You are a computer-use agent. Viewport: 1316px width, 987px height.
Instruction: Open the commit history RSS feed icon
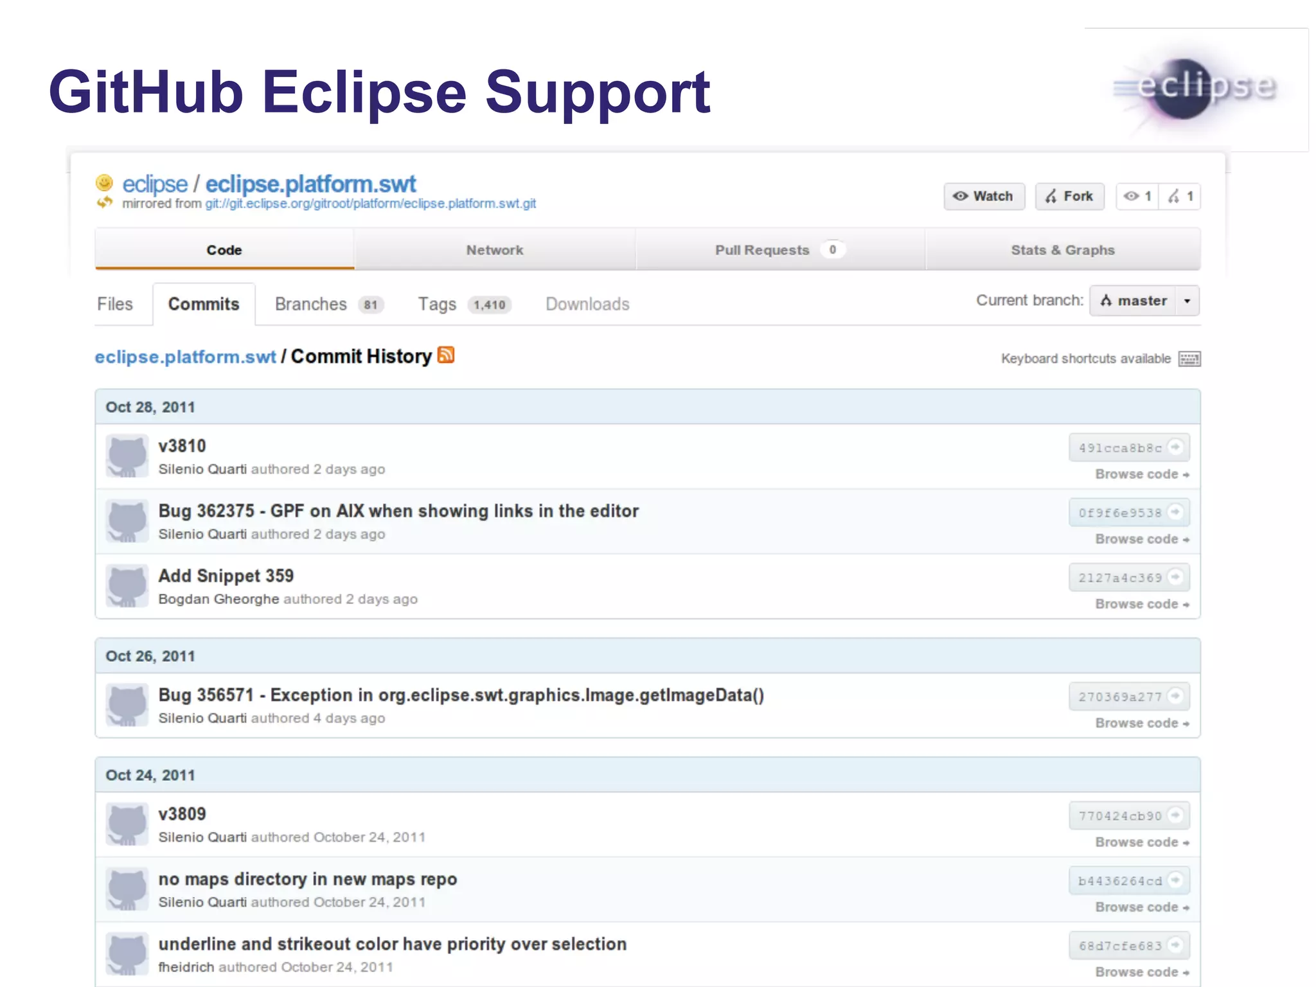click(446, 355)
